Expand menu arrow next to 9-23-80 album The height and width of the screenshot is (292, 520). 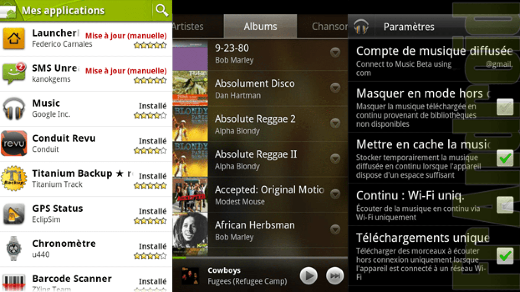tap(335, 53)
